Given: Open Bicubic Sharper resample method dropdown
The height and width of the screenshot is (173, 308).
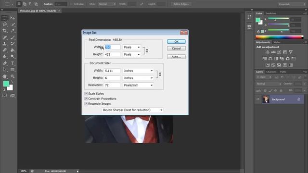Looking at the screenshot, I should tap(133, 110).
